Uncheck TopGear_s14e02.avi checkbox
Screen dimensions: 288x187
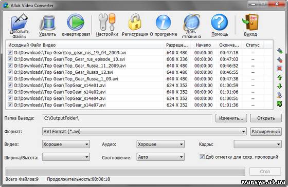coord(10,92)
